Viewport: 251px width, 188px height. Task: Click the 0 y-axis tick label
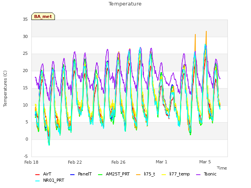coord(27,139)
